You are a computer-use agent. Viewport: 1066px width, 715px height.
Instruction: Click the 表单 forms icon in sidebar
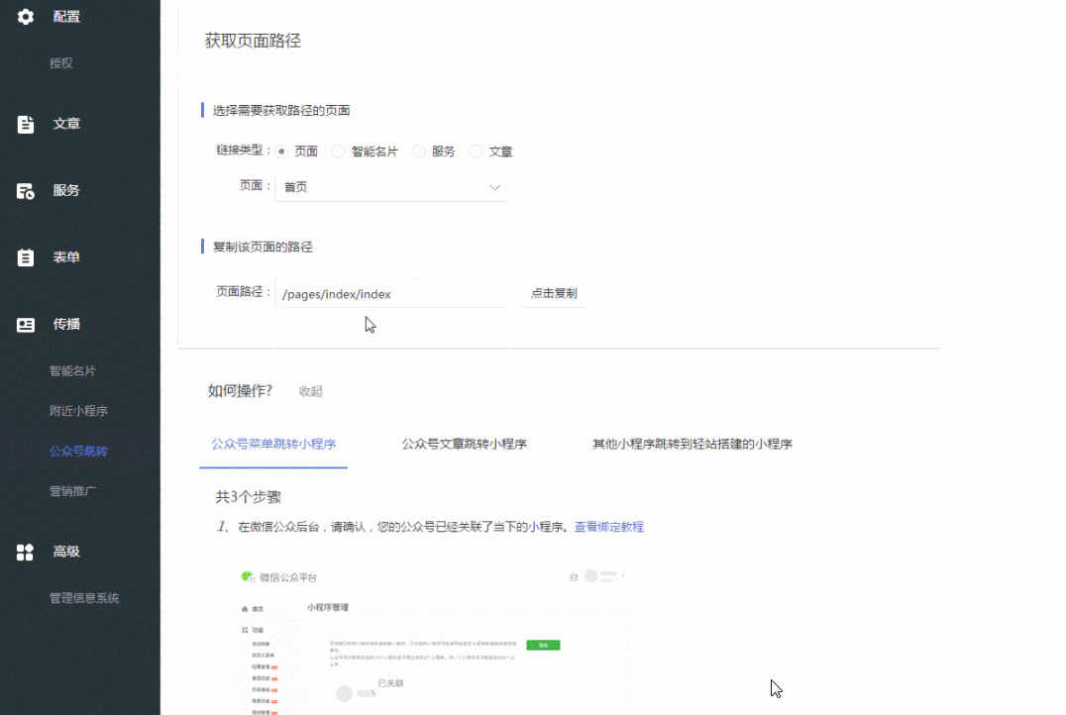(x=25, y=256)
